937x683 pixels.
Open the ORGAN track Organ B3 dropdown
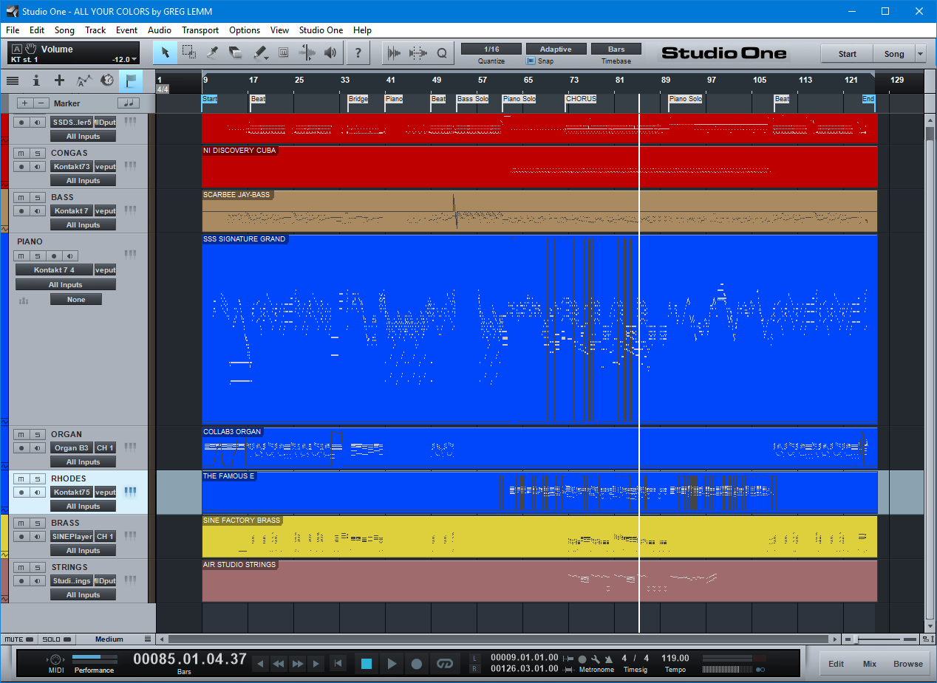pyautogui.click(x=72, y=448)
